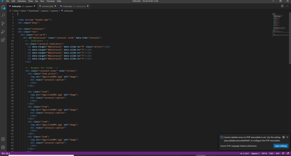291x156 pixels.
Task: Open the Run and Debug view
Action: 3,32
